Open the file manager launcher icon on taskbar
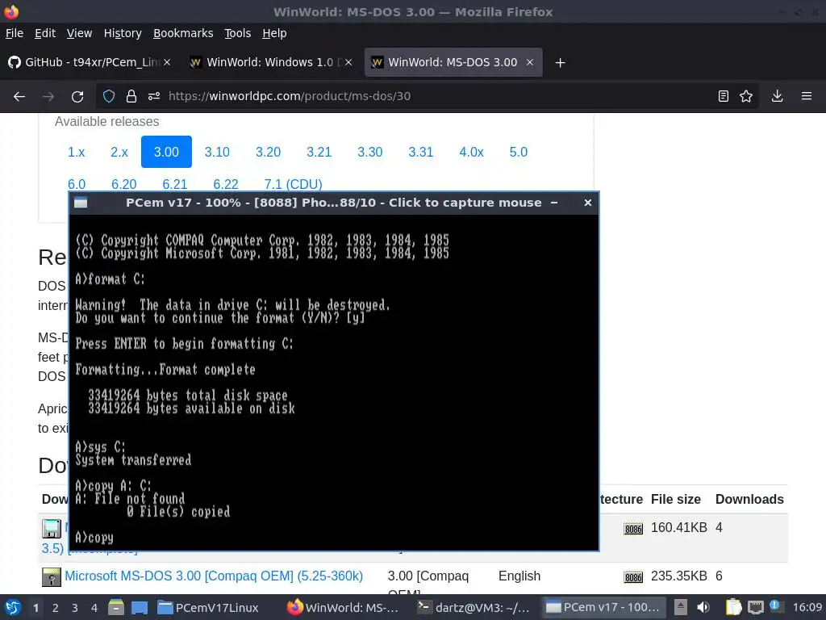 coord(116,607)
